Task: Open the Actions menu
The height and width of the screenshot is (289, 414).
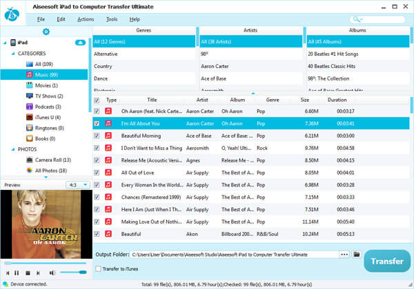Action: tap(86, 19)
